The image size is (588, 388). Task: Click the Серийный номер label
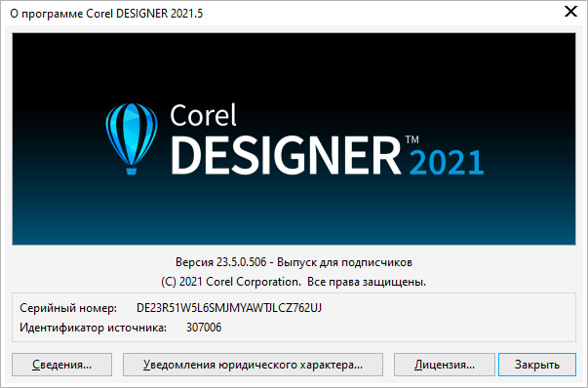coord(68,308)
